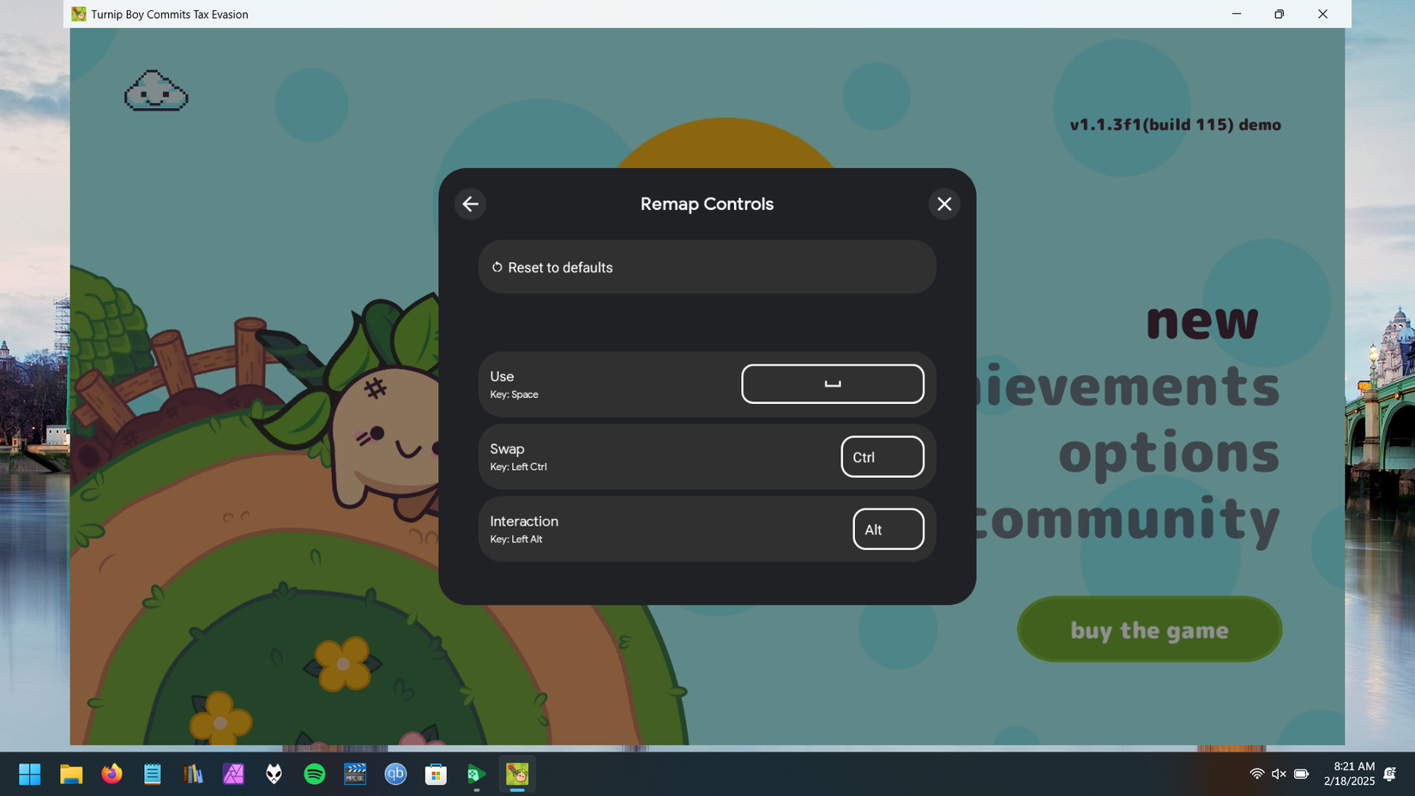Select "Reset to defaults"

[x=707, y=267]
